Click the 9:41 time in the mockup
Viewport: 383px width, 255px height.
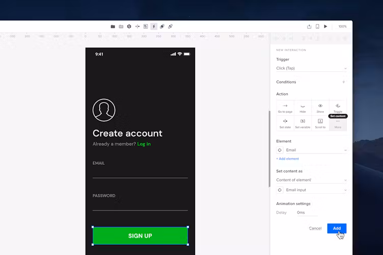(x=99, y=54)
